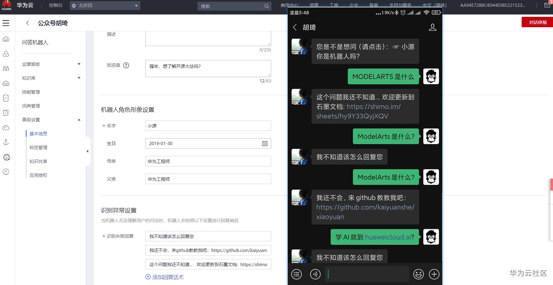
Task: Click the 名字 input field containing 小源
Action: click(x=208, y=126)
